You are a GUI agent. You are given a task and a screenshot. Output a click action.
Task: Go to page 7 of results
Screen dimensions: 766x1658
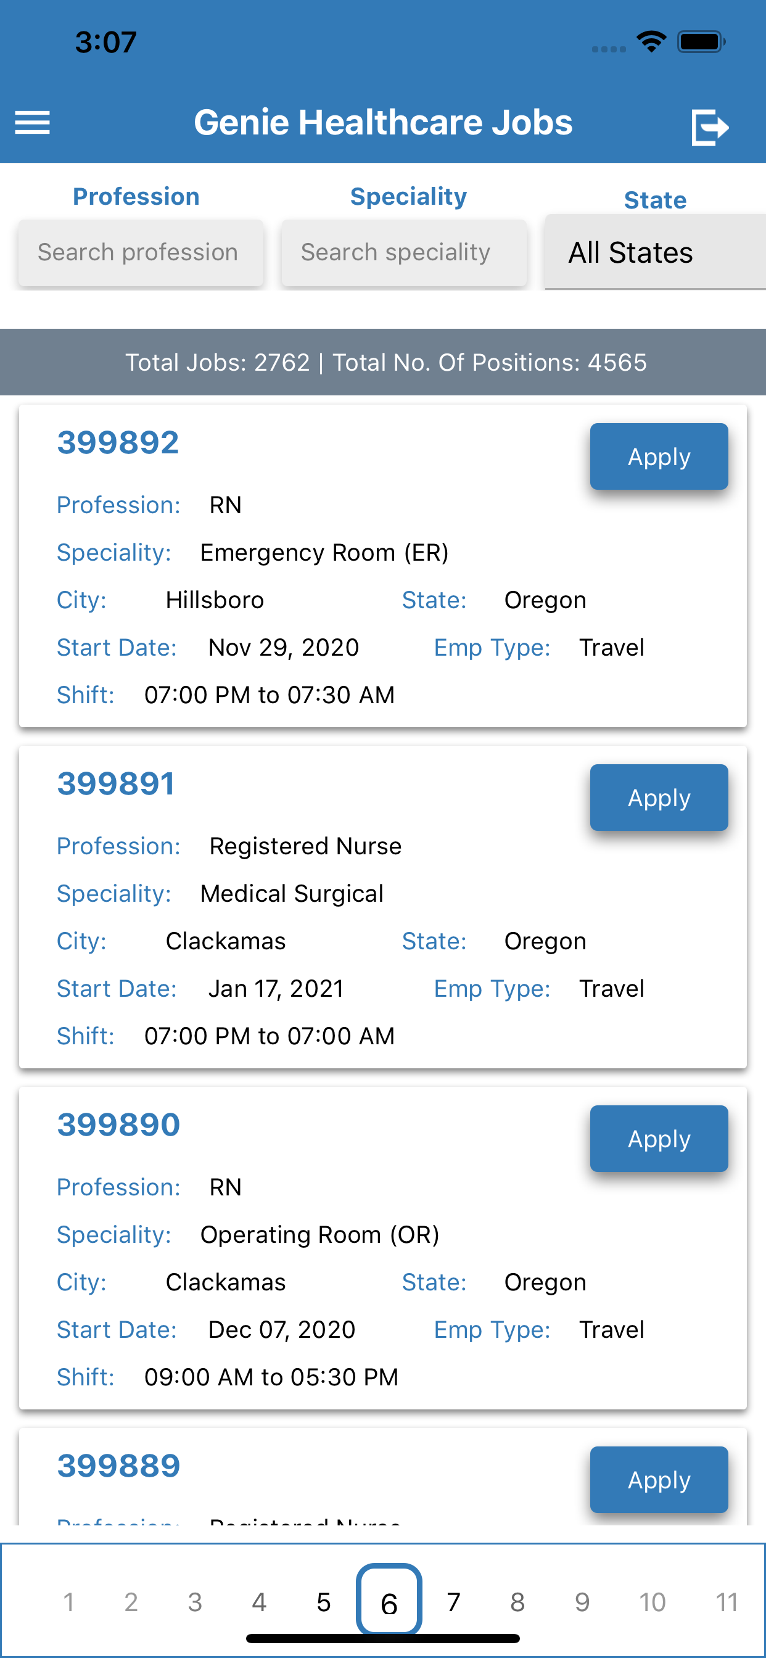point(454,1602)
